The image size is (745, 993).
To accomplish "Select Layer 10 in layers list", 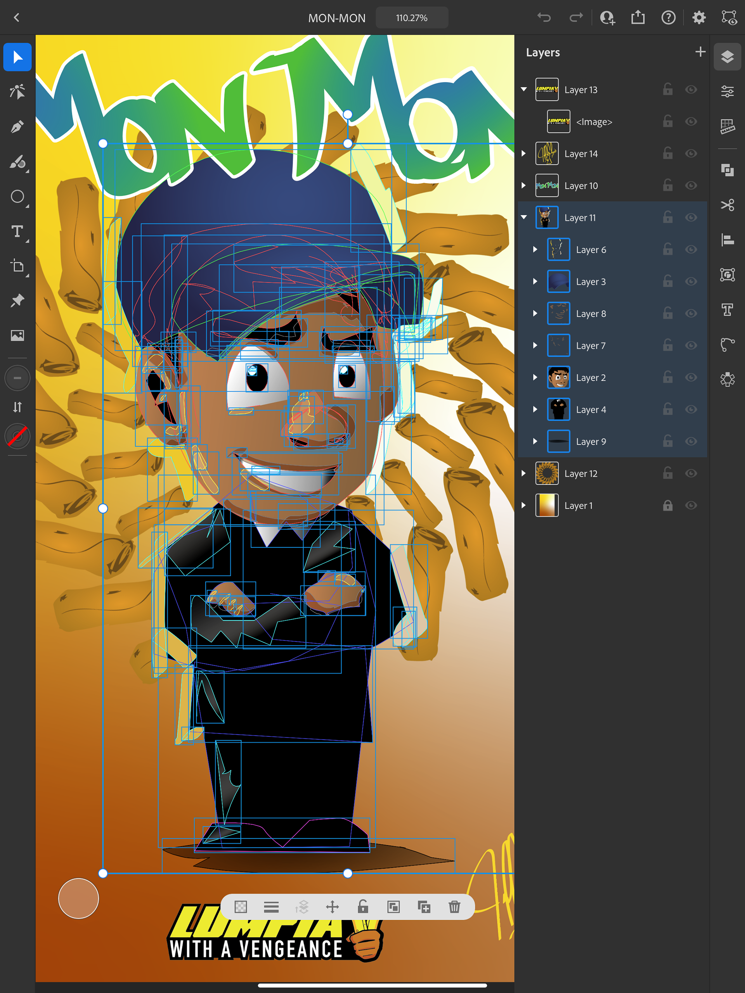I will (x=581, y=186).
